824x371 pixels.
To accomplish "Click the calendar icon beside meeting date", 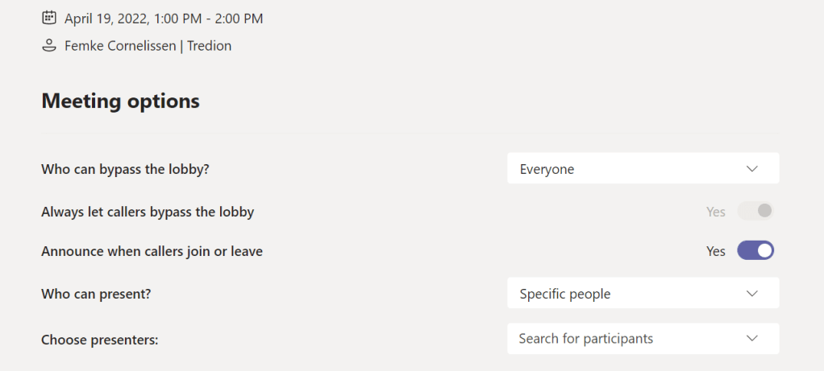I will pyautogui.click(x=49, y=17).
